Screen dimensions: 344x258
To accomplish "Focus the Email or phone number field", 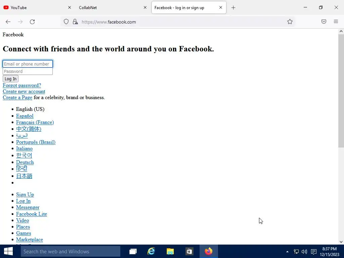I will click(28, 64).
